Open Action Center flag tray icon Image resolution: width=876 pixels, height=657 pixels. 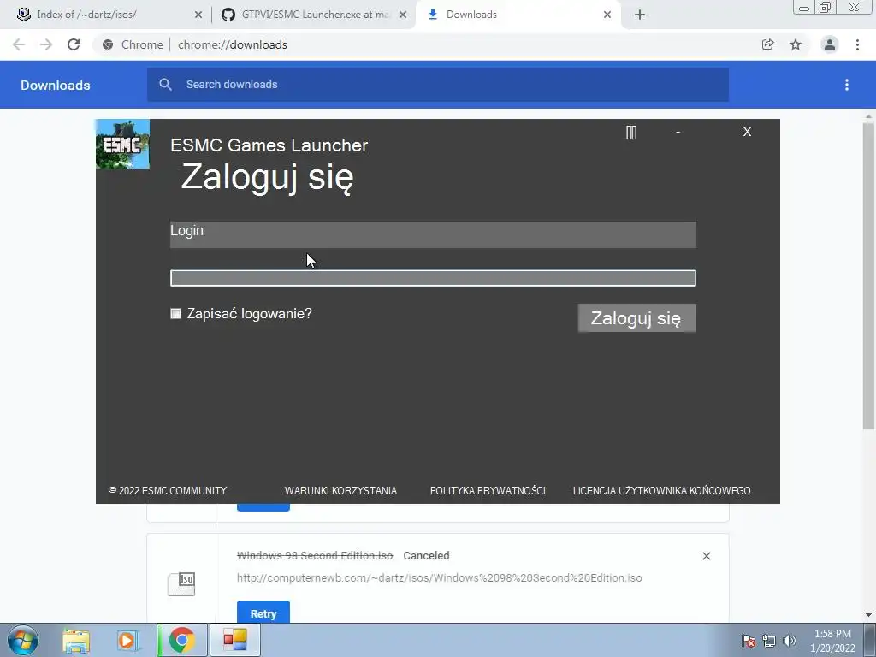[x=749, y=641]
